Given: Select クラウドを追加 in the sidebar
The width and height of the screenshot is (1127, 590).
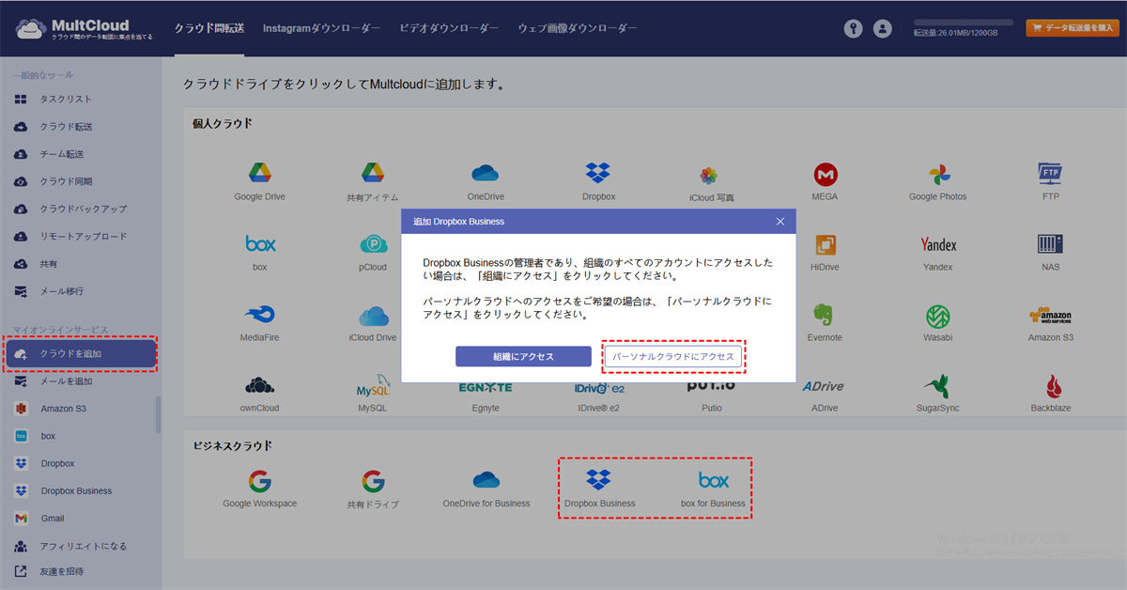Looking at the screenshot, I should (x=81, y=354).
